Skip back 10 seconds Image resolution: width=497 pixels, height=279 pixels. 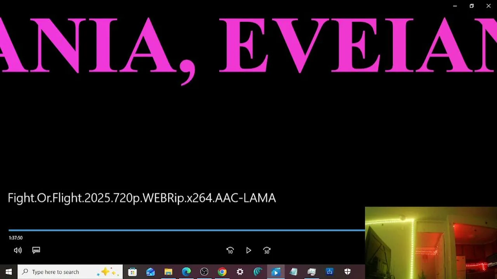[x=230, y=250]
